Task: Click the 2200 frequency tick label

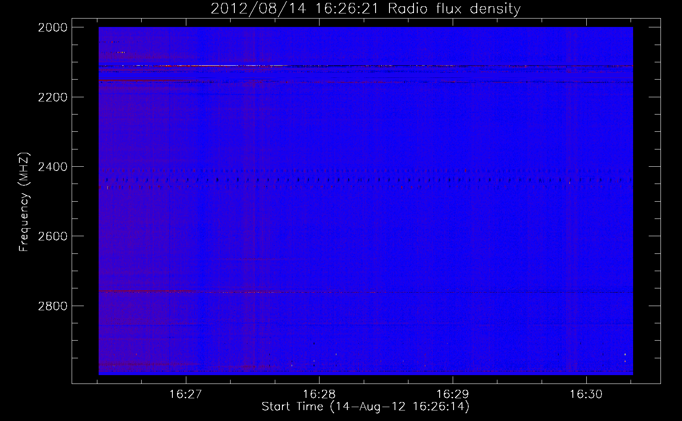Action: 53,97
